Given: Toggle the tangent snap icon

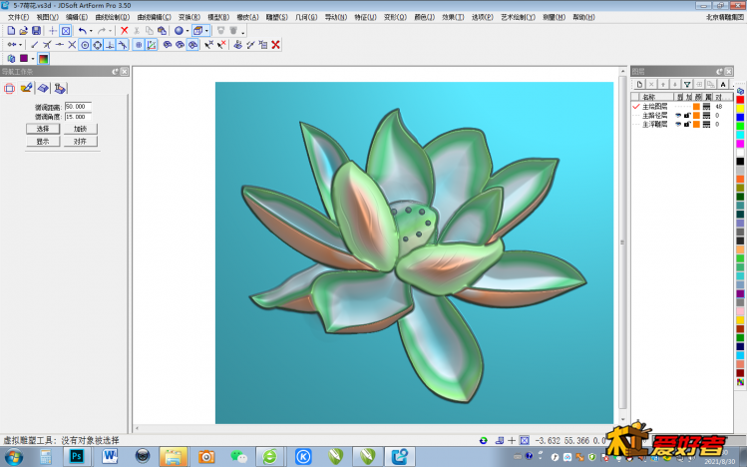Looking at the screenshot, I should (x=123, y=45).
